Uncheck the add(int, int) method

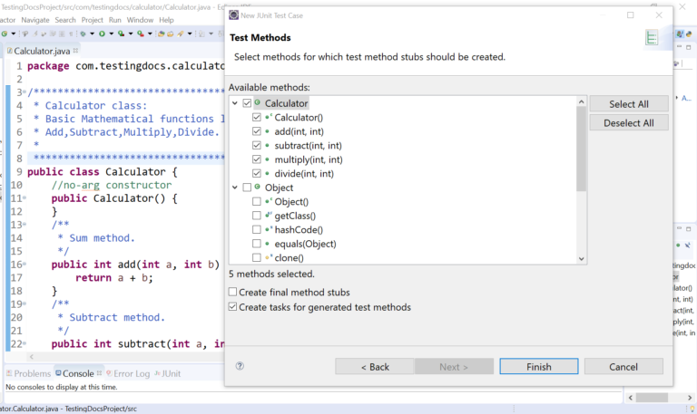point(256,131)
